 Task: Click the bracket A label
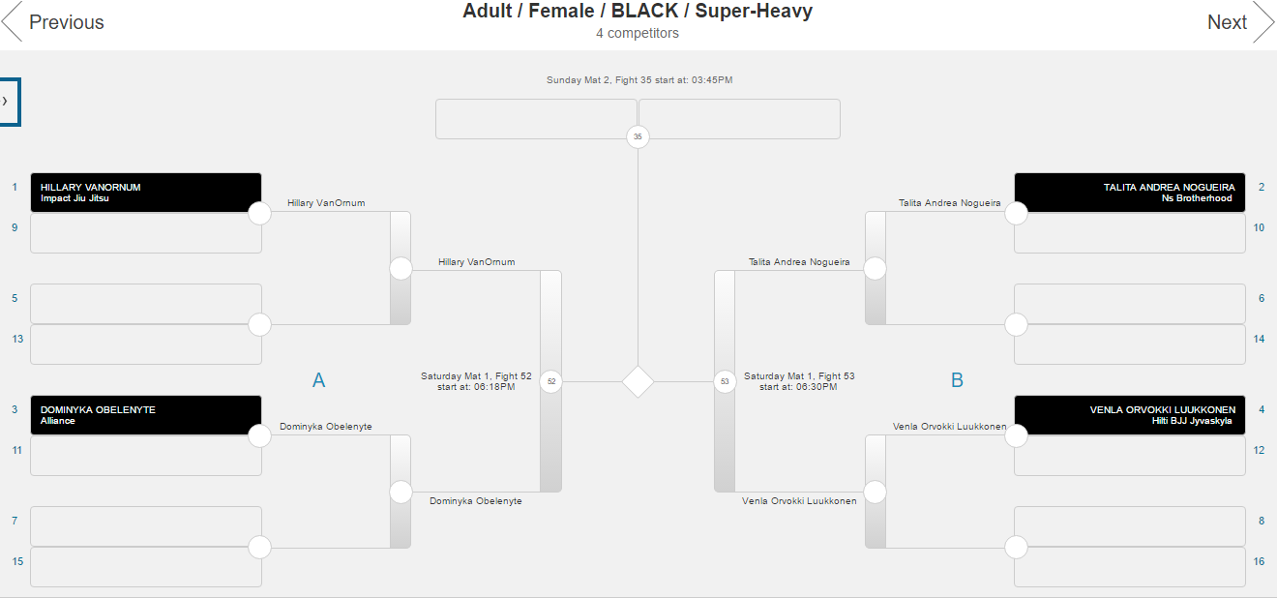[318, 381]
